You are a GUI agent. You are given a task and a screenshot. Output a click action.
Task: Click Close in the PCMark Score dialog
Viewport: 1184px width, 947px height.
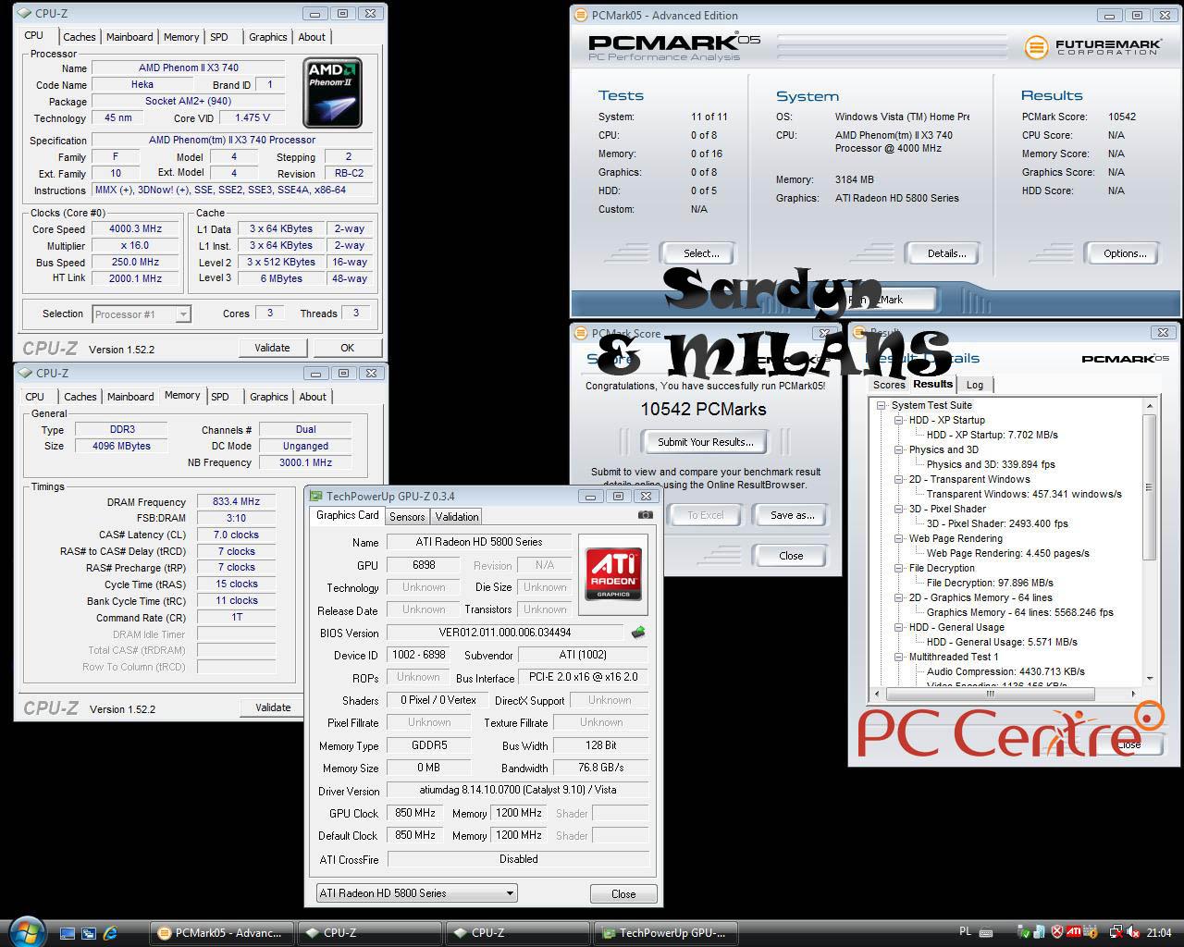[791, 556]
